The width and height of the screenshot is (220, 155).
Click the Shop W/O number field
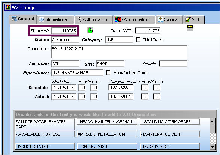coord(64,31)
